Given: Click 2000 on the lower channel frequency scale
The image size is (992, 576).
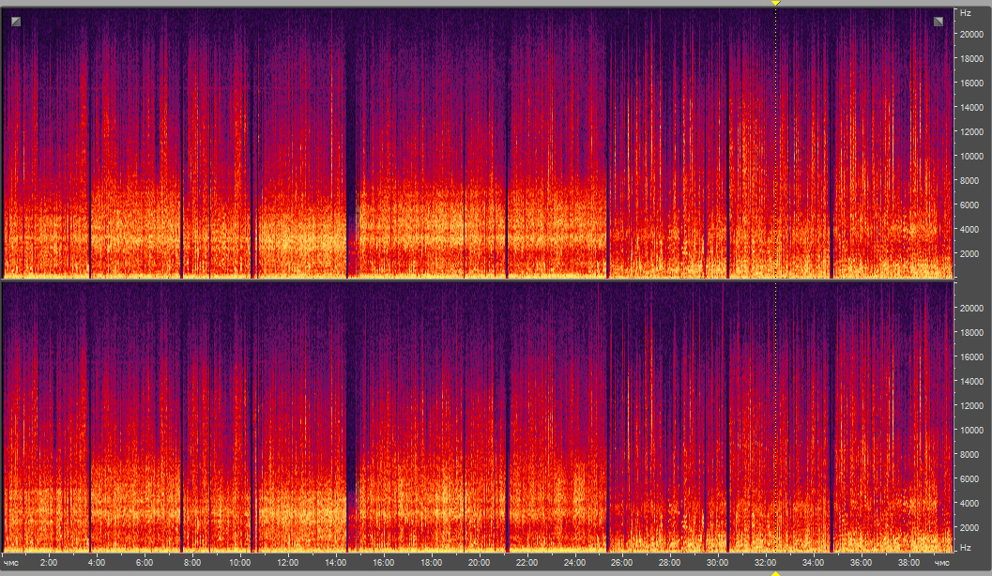Looking at the screenshot, I should coord(969,527).
